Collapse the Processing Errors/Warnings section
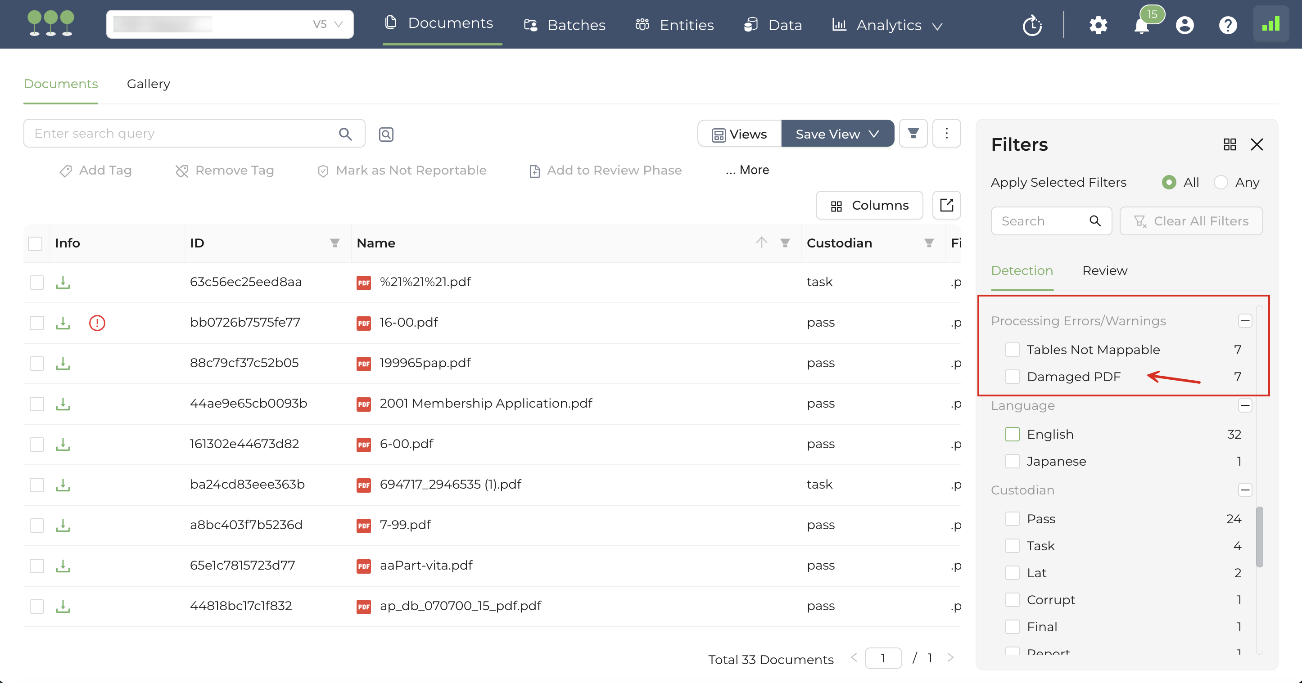Screen dimensions: 1302x683 pyautogui.click(x=1244, y=321)
